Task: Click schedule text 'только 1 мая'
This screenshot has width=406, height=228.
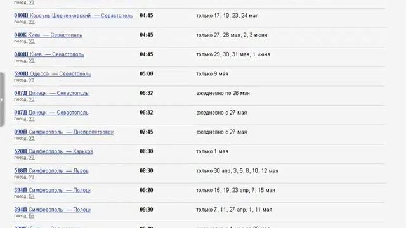Action: click(212, 151)
